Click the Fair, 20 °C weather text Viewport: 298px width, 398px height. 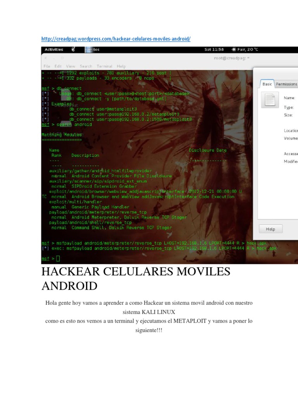(248, 49)
